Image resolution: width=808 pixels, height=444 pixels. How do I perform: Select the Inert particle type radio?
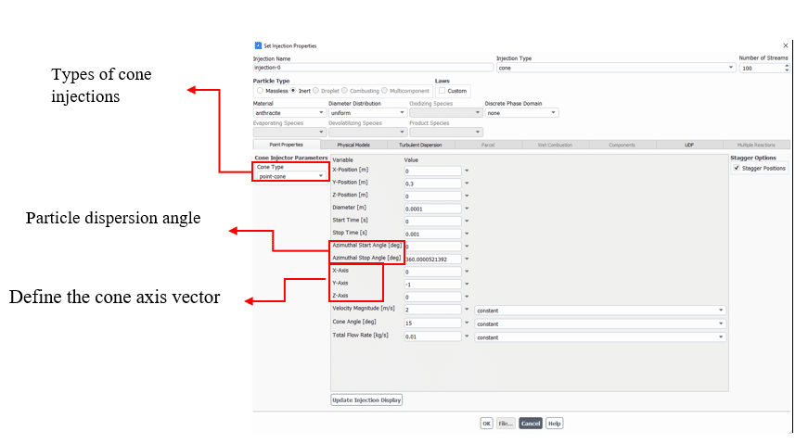pyautogui.click(x=293, y=91)
